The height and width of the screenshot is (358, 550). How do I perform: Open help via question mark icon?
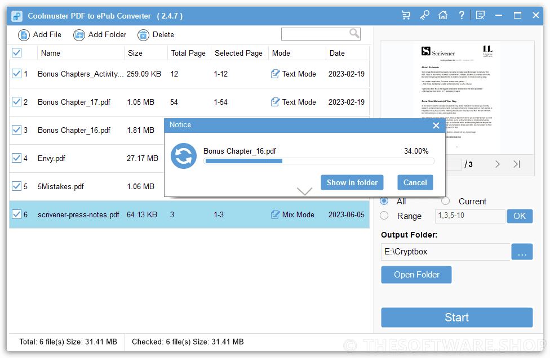pyautogui.click(x=462, y=15)
